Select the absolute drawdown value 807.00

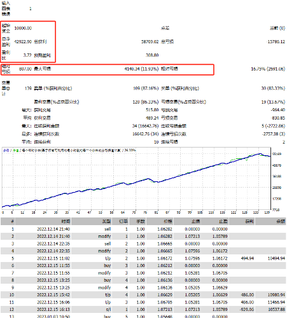pyautogui.click(x=25, y=69)
